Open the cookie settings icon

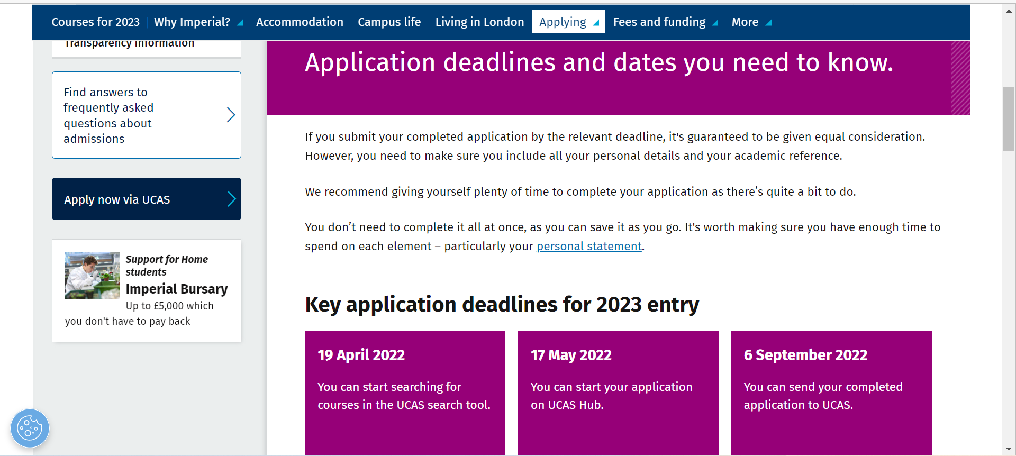(30, 428)
